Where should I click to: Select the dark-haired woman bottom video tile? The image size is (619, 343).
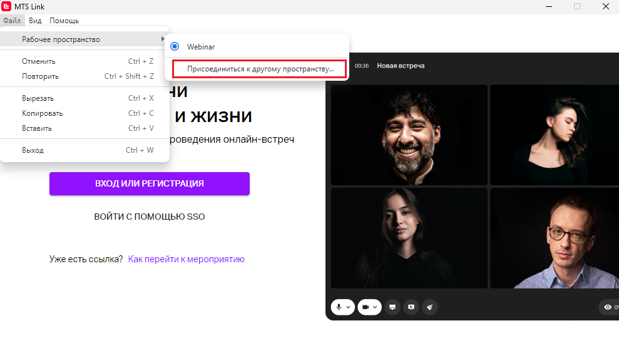point(409,238)
